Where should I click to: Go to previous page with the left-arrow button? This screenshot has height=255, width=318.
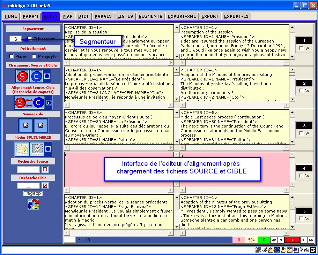click(281, 240)
